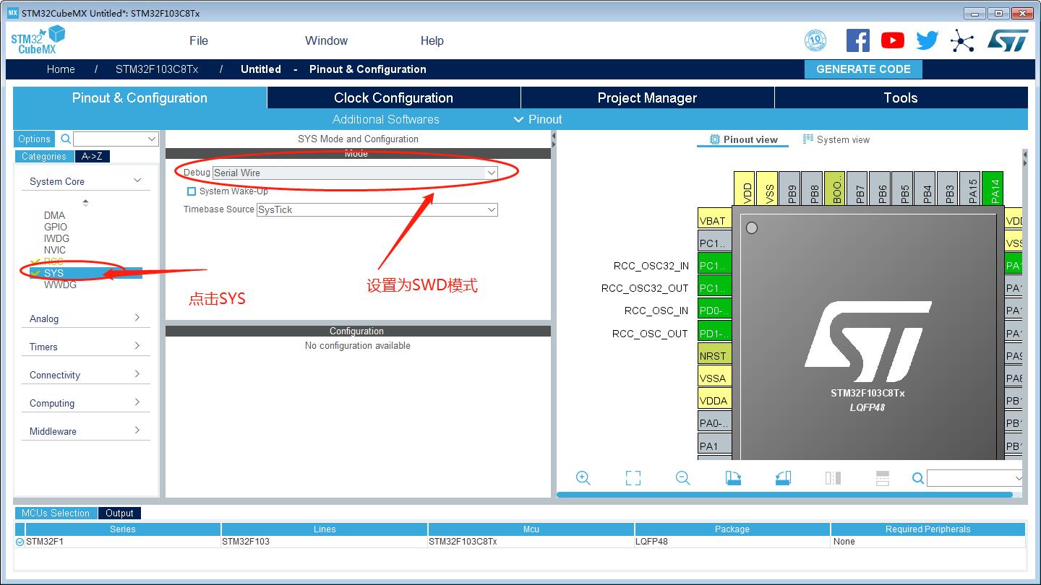Expand the Timers category

click(137, 346)
